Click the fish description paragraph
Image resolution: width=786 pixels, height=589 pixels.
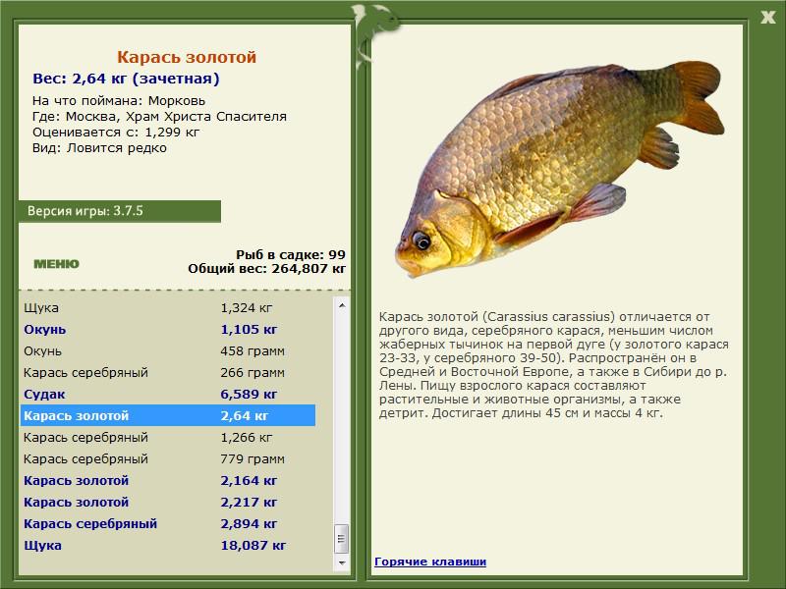[553, 364]
